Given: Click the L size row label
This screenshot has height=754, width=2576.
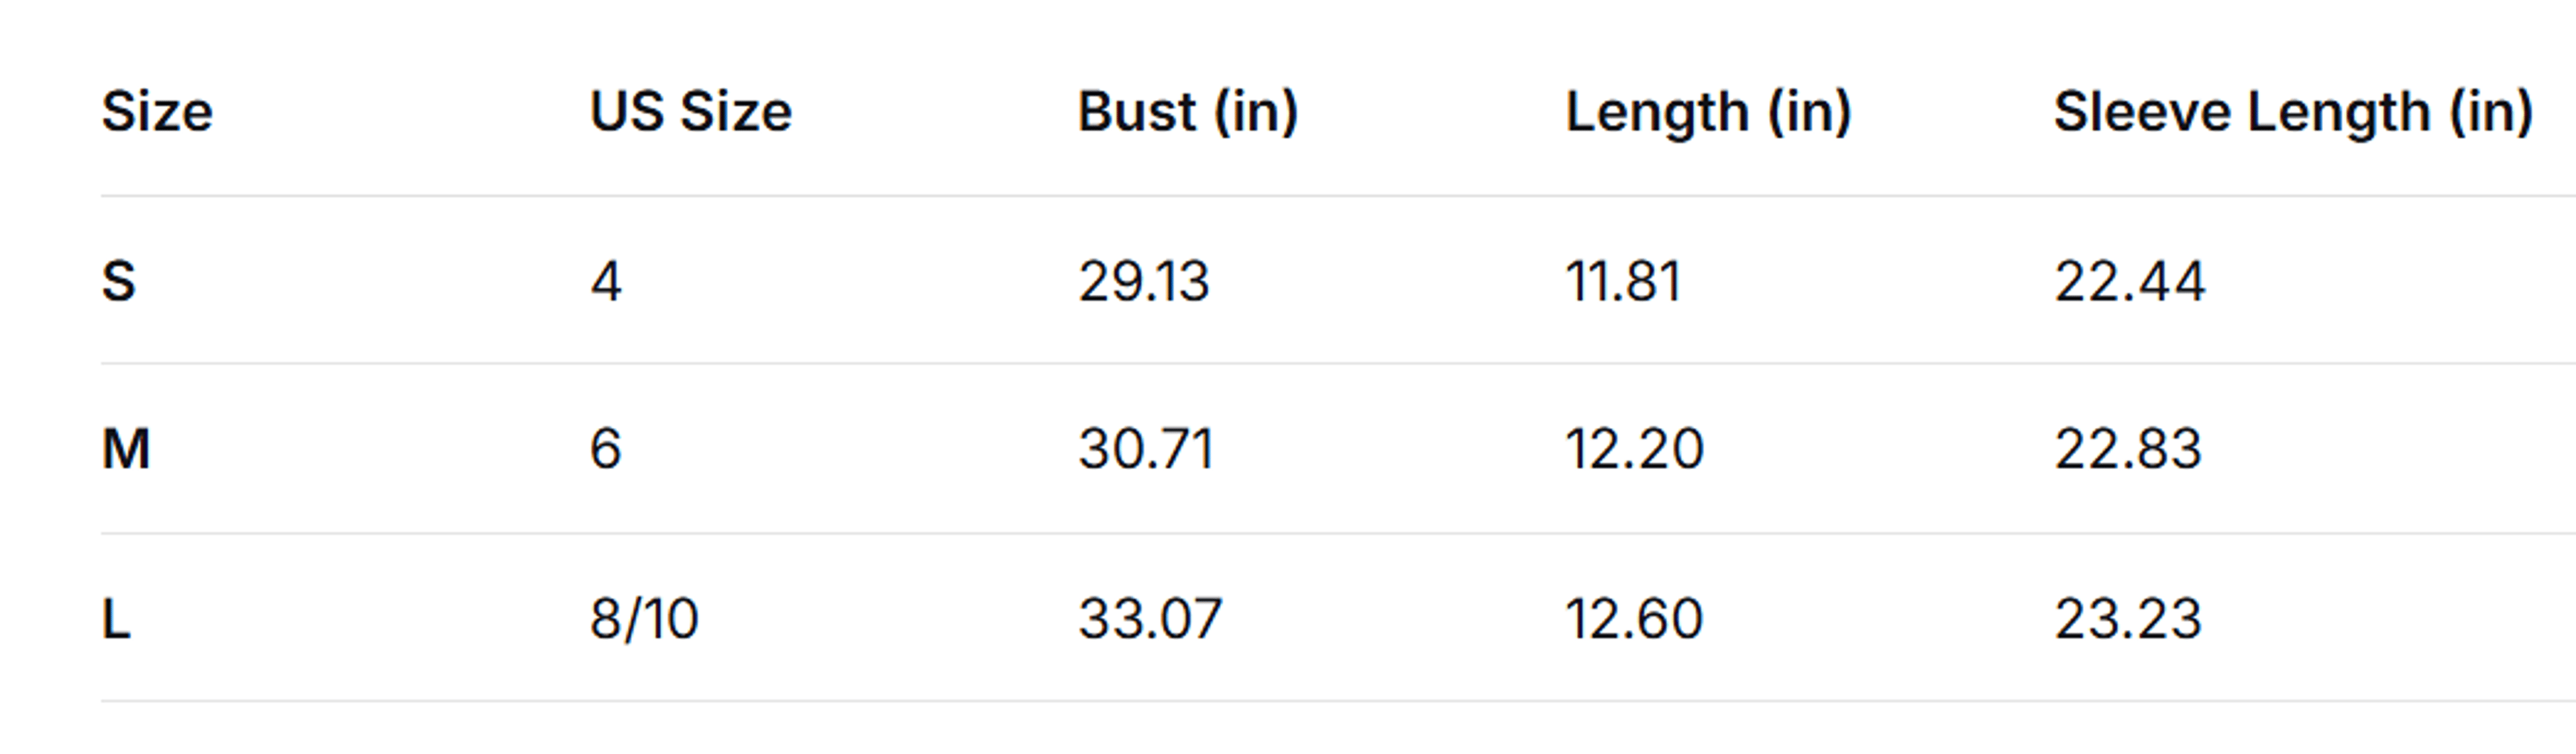Looking at the screenshot, I should (116, 619).
